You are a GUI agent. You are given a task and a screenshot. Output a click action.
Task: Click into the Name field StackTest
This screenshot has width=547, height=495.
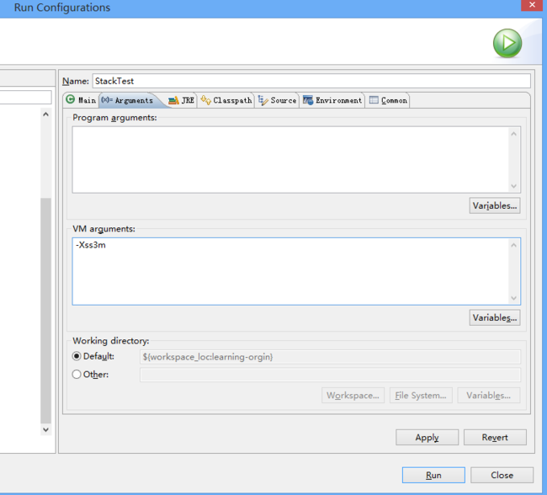pyautogui.click(x=311, y=81)
